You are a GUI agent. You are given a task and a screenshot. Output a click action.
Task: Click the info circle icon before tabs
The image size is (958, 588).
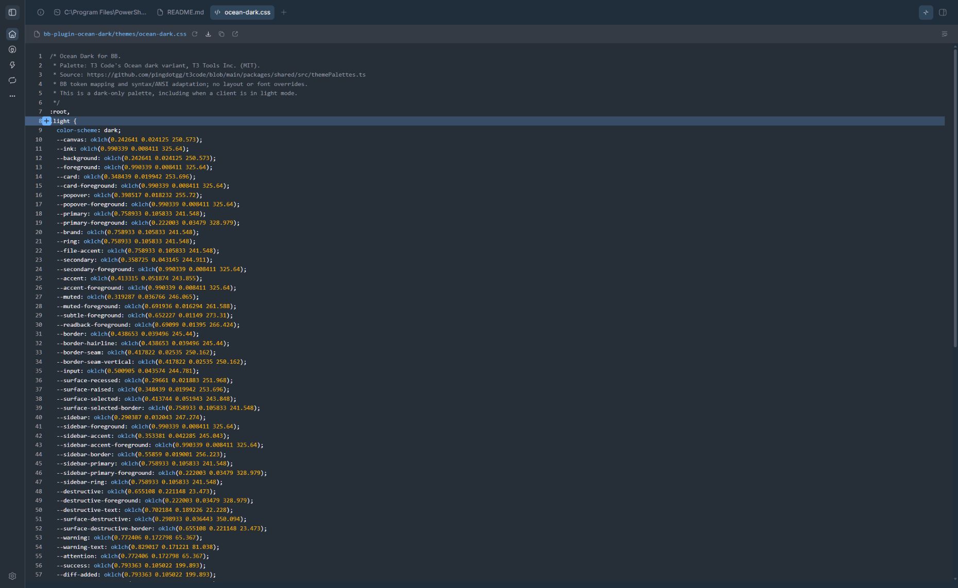click(x=41, y=12)
